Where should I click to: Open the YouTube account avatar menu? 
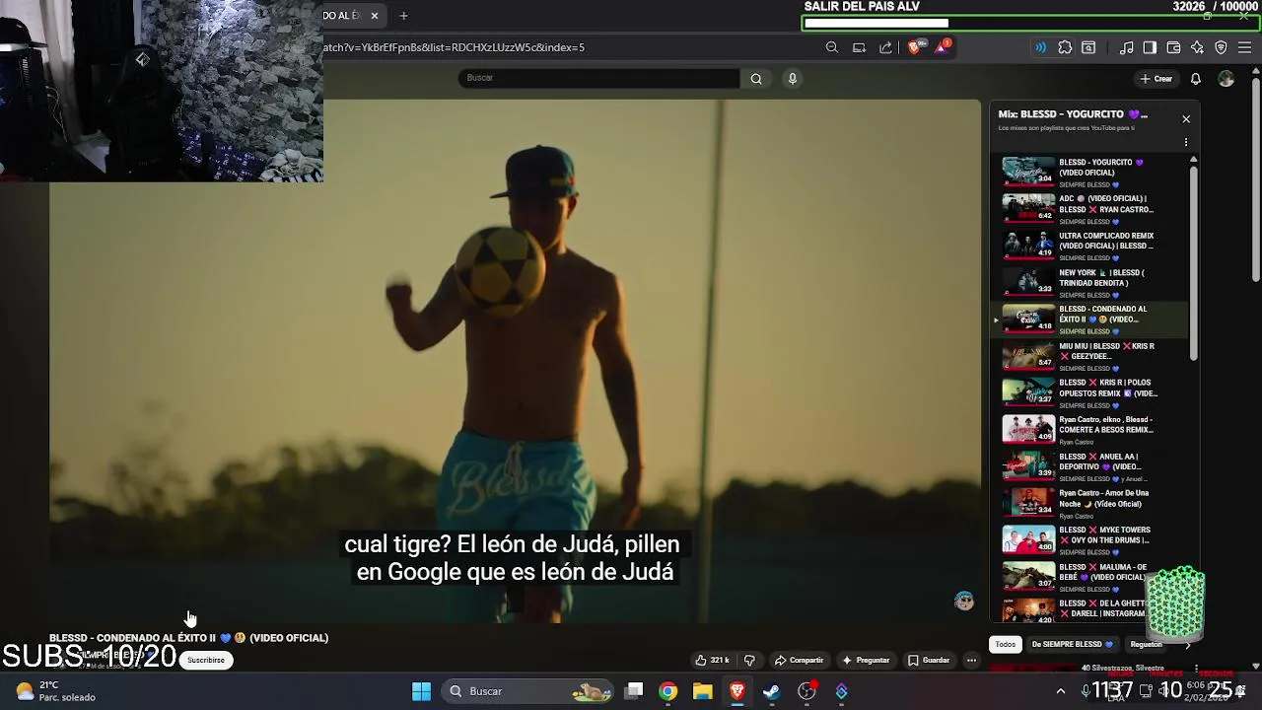tap(1226, 79)
